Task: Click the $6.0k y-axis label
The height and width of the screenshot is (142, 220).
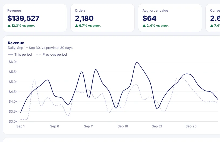Action: click(13, 62)
